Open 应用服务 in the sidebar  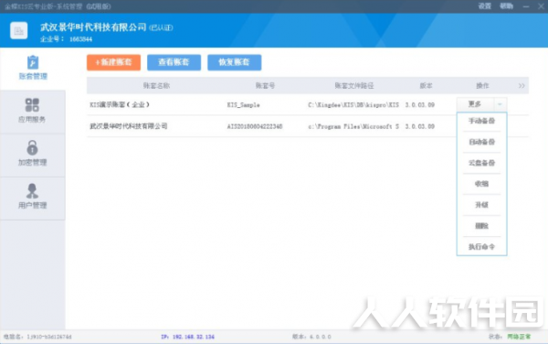[32, 112]
